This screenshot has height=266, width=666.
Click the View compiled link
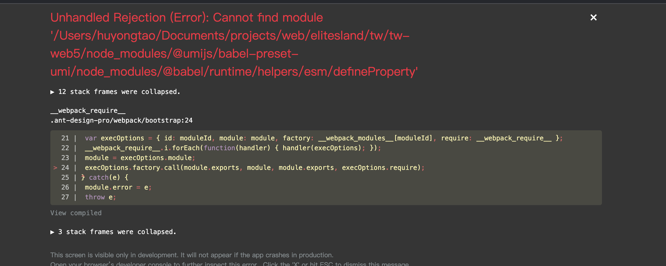[76, 213]
